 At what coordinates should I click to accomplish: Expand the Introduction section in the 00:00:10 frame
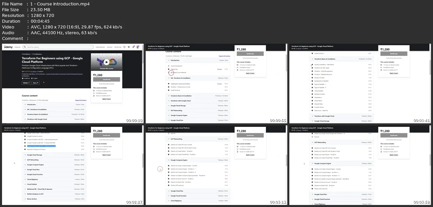coord(54,104)
